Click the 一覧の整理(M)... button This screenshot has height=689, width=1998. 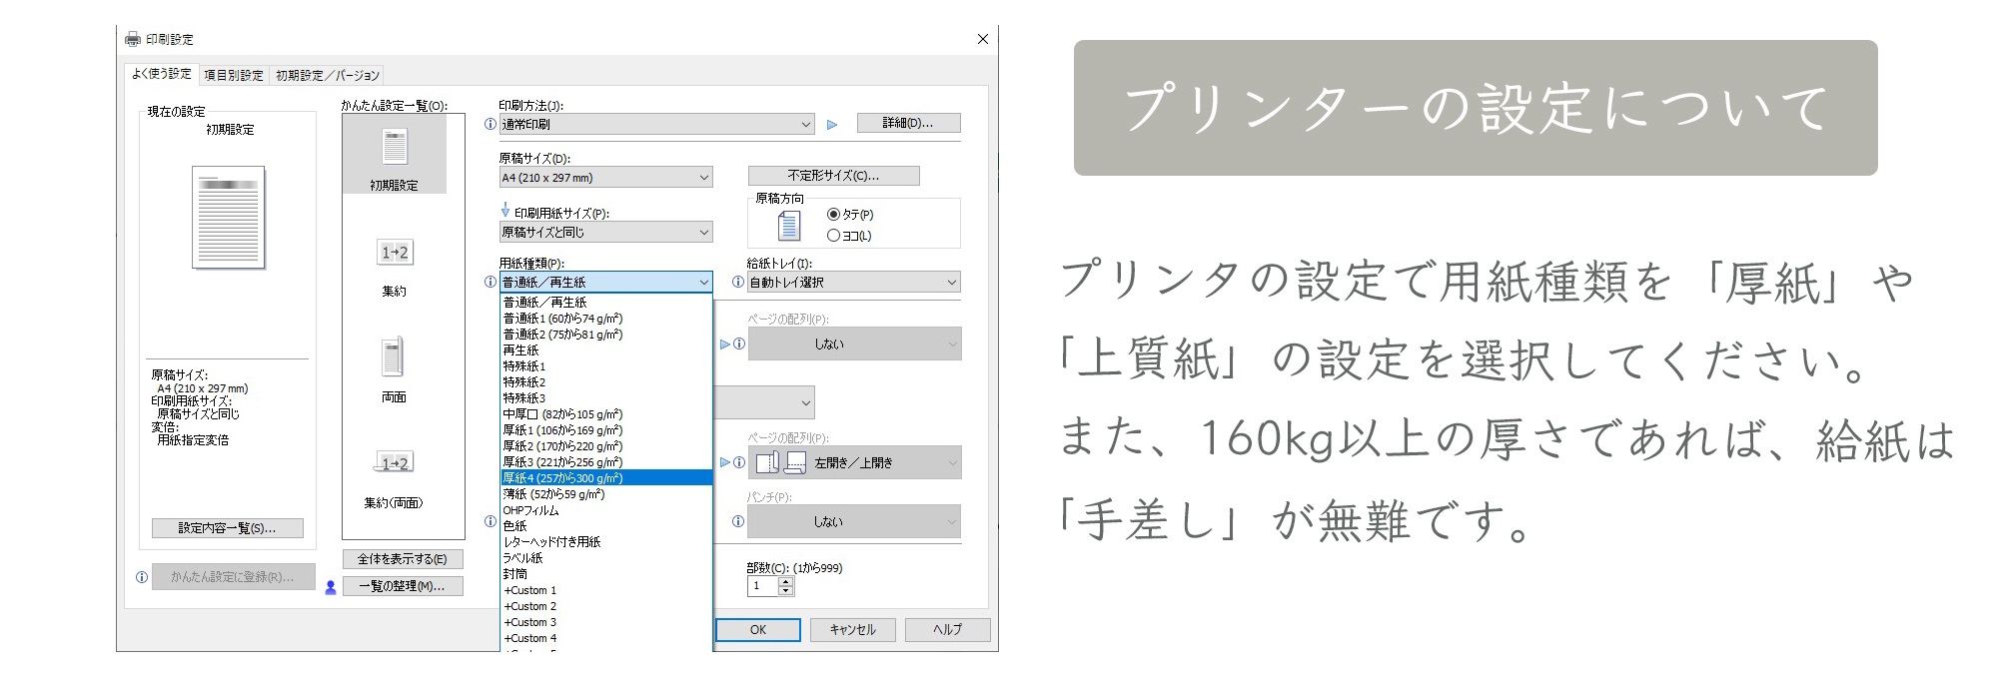pos(403,586)
